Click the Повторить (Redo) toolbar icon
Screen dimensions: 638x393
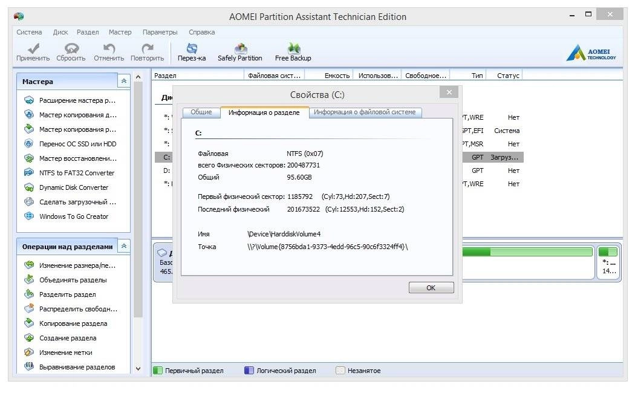coord(148,53)
